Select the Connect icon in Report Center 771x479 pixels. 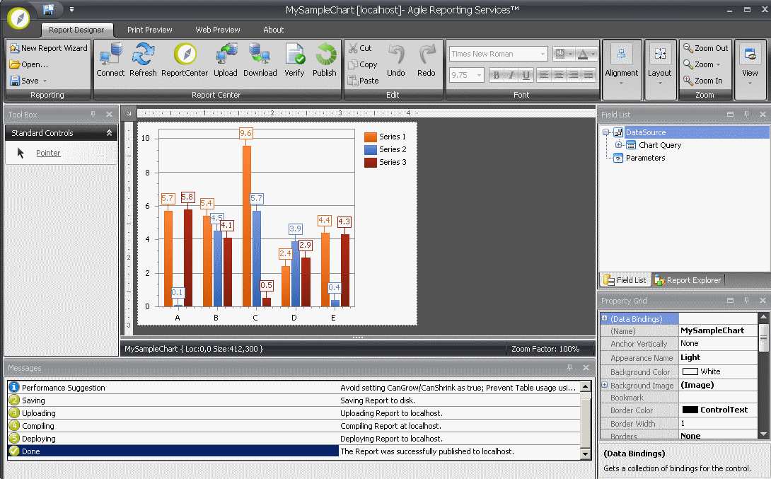[x=110, y=60]
